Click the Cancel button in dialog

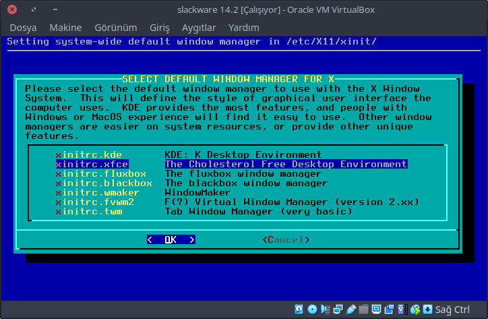(x=286, y=239)
